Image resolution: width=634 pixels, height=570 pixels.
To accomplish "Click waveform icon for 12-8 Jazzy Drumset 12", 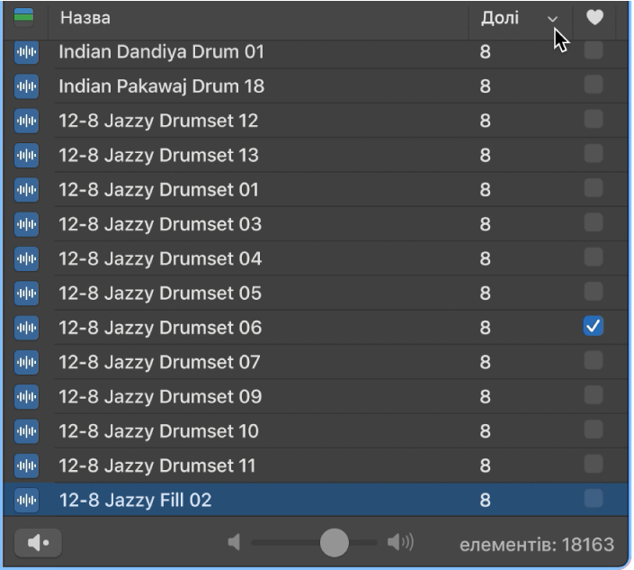I will [27, 121].
